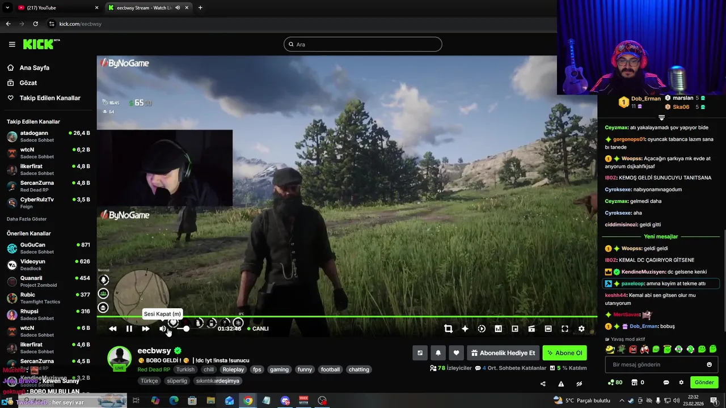Open the CyberRulzTv followed channel
726x408 pixels.
tap(48, 203)
